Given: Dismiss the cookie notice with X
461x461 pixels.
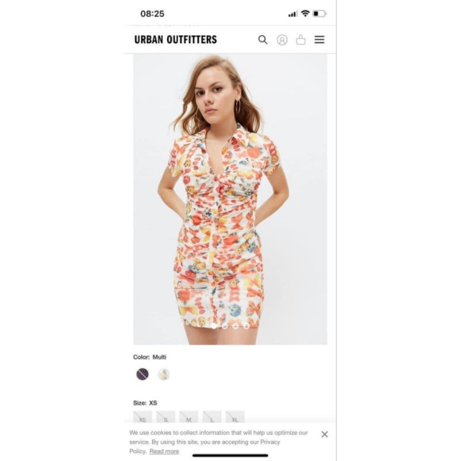Looking at the screenshot, I should (x=324, y=434).
